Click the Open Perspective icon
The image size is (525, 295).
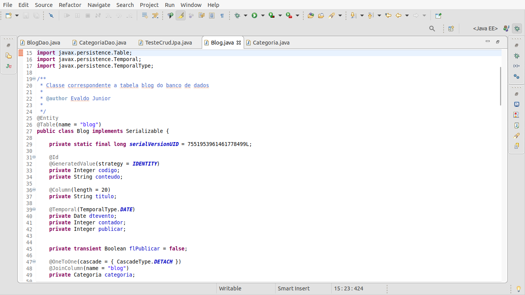pyautogui.click(x=451, y=28)
